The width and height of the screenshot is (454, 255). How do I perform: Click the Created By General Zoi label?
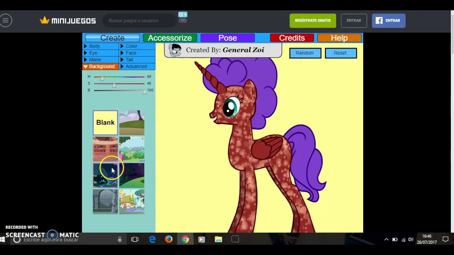click(x=225, y=50)
